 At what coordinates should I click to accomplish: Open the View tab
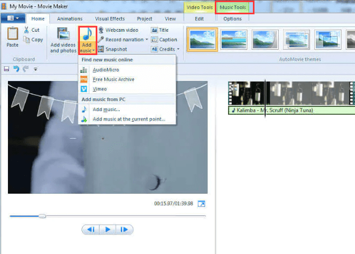pos(170,19)
